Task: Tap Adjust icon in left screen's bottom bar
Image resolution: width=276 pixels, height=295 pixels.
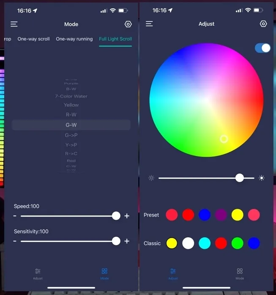Action: (x=38, y=273)
